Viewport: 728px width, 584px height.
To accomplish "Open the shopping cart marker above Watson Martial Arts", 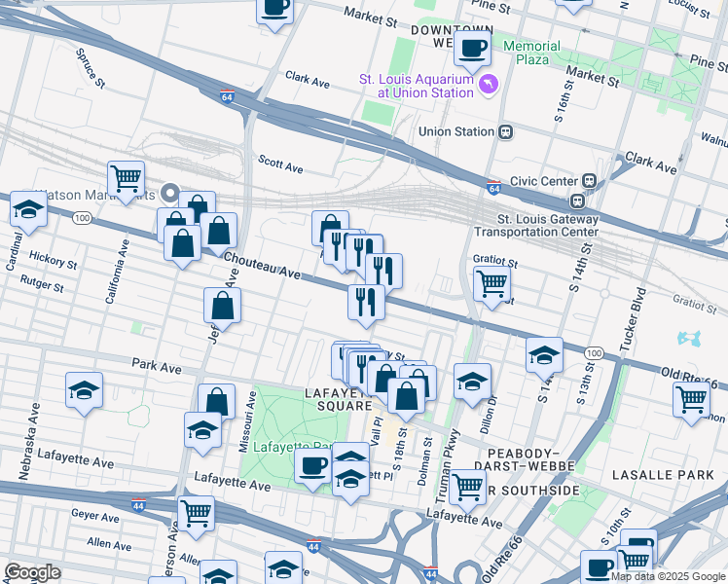I will [126, 180].
